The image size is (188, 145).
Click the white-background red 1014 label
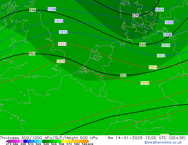[x=62, y=44]
